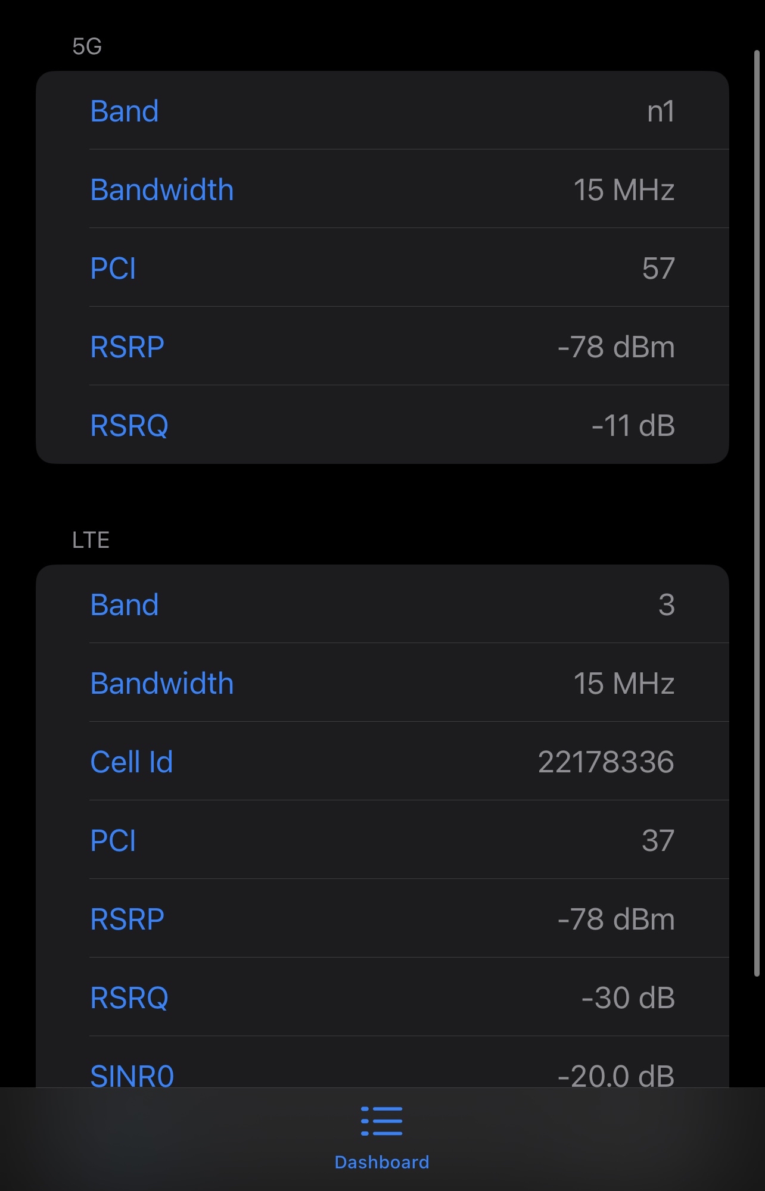Tap the LTE section header
Image resolution: width=765 pixels, height=1191 pixels.
91,540
